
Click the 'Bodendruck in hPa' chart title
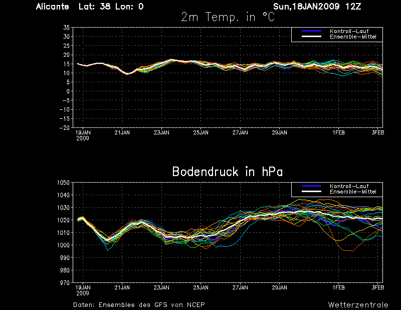[x=228, y=172]
